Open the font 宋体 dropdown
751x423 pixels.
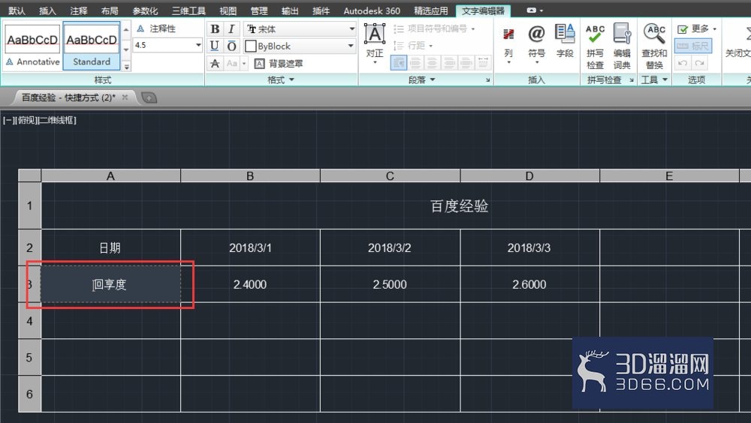352,29
